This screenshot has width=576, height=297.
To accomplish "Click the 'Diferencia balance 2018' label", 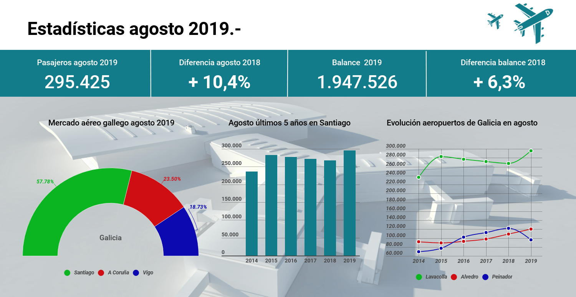I will tap(503, 63).
